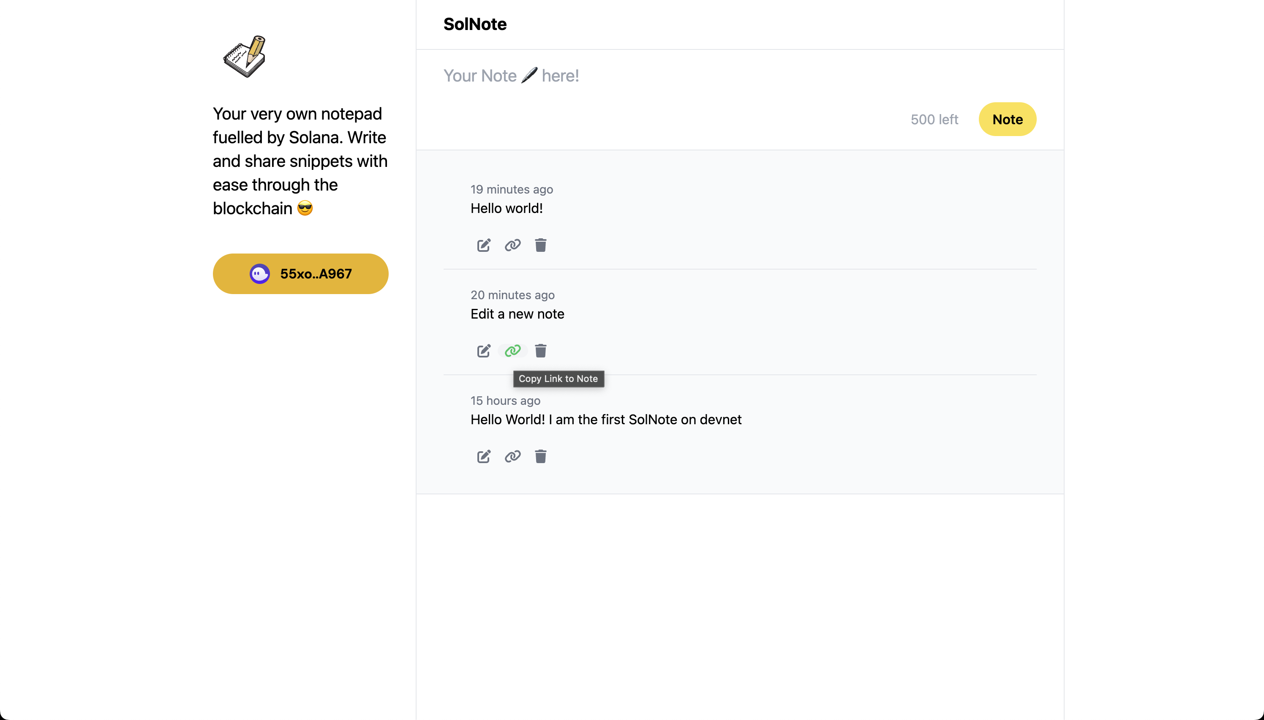Click the SolNote header title
The width and height of the screenshot is (1264, 720).
click(474, 24)
